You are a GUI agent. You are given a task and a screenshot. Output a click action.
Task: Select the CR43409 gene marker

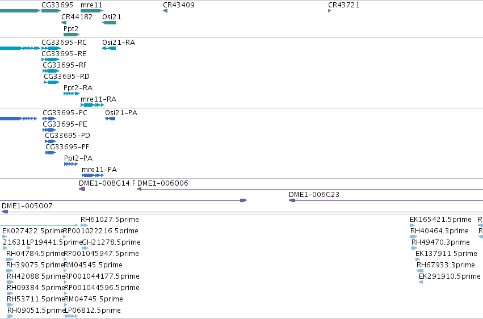pyautogui.click(x=165, y=11)
